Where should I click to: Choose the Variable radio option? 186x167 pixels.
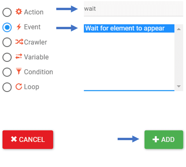7,57
